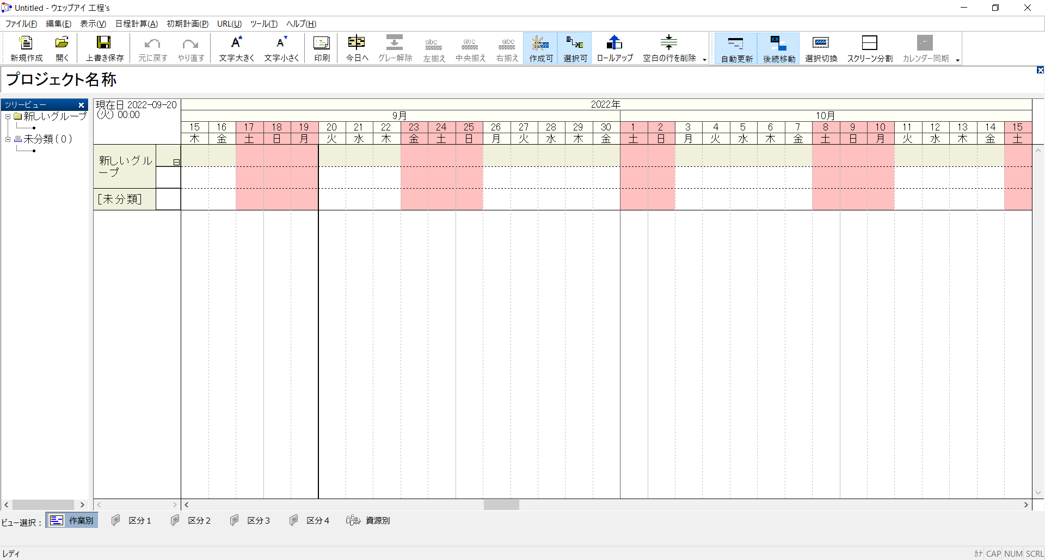
Task: Toggle the 選択可 selection mode
Action: point(575,48)
